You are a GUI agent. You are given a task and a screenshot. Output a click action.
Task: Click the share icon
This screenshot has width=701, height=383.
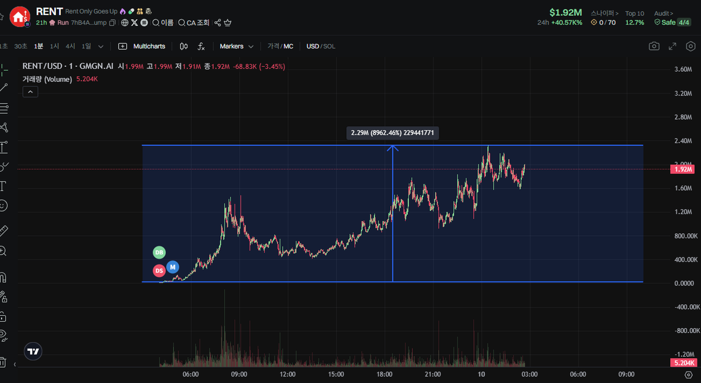pos(218,23)
